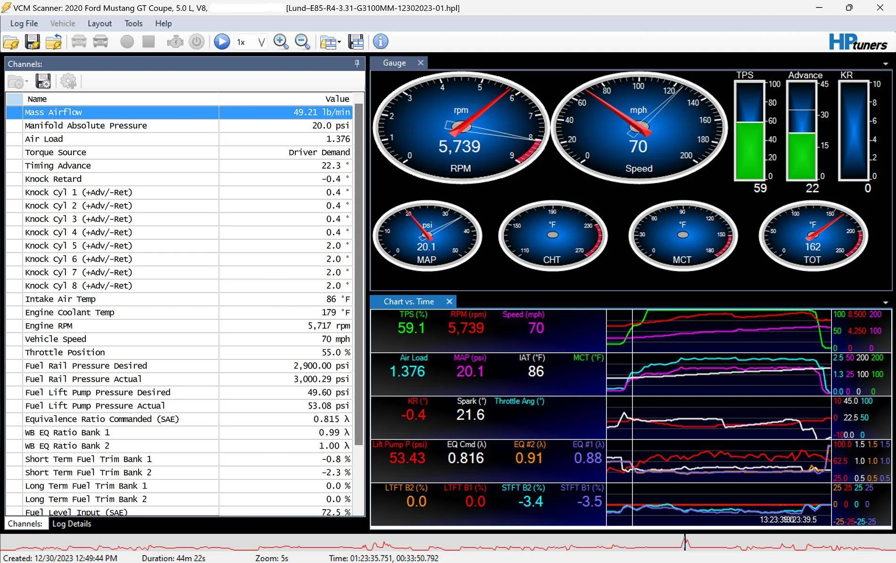Select the Knock Cyl 5 channel row
The width and height of the screenshot is (896, 563).
point(179,246)
